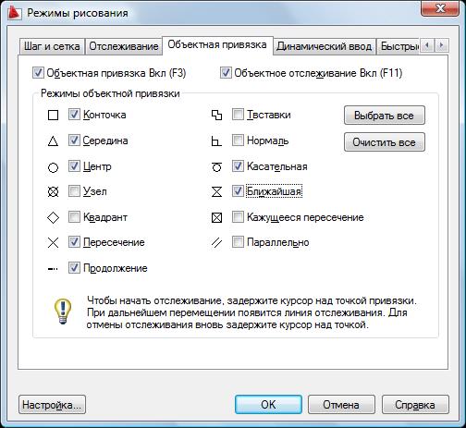Viewport: 466px width, 428px height.
Task: Click the Узел node snap marker icon
Action: (x=53, y=192)
